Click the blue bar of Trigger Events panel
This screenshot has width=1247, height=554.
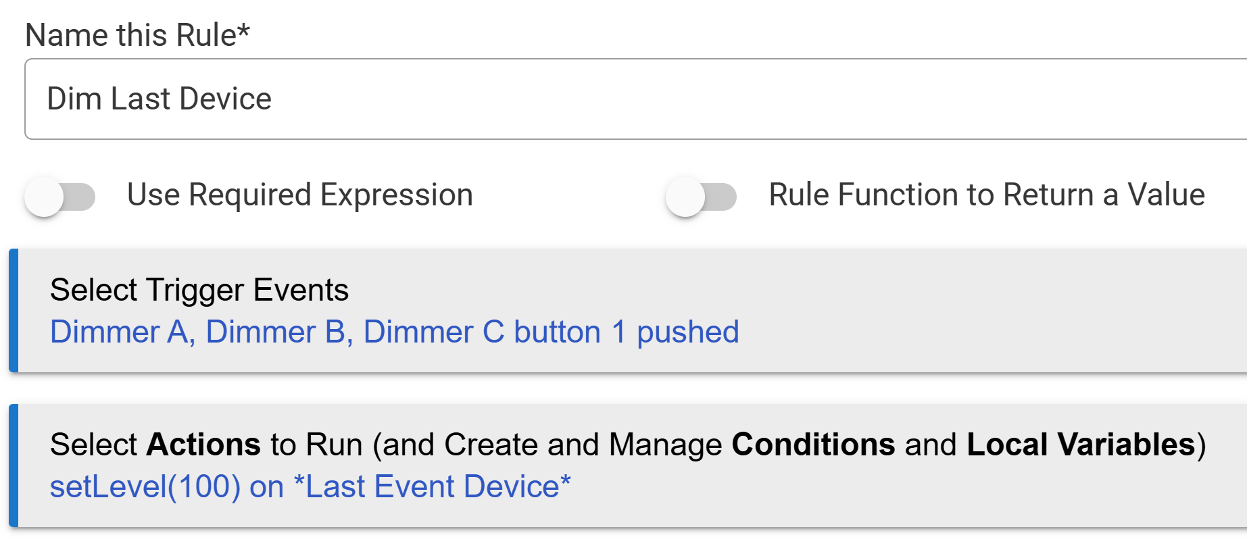14,311
